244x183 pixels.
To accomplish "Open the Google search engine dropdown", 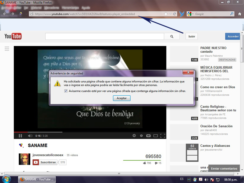I will pos(193,14).
